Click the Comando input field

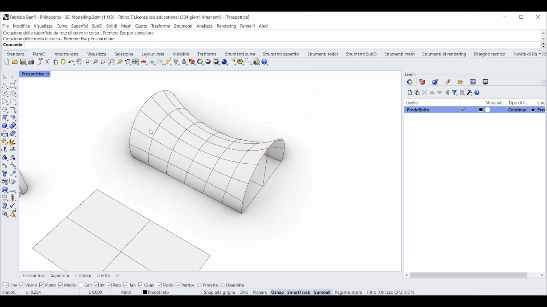(282, 45)
